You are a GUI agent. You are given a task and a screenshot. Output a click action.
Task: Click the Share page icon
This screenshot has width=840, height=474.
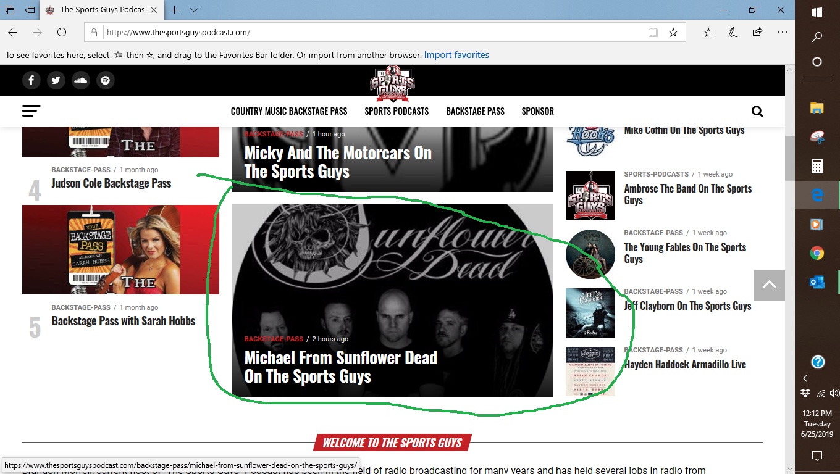click(x=757, y=32)
